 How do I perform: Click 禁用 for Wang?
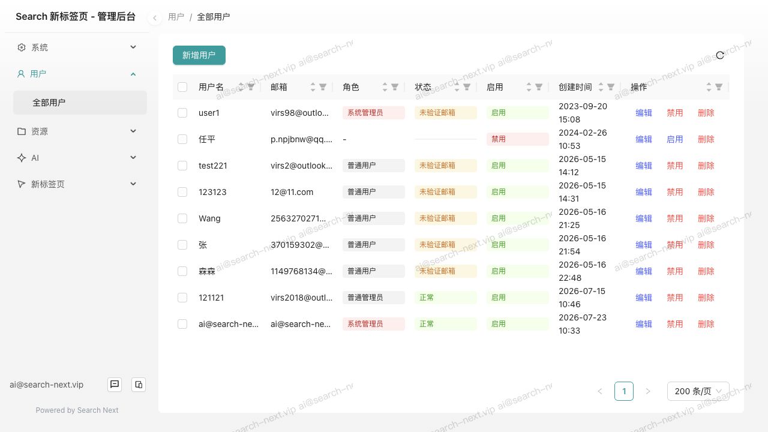tap(675, 218)
